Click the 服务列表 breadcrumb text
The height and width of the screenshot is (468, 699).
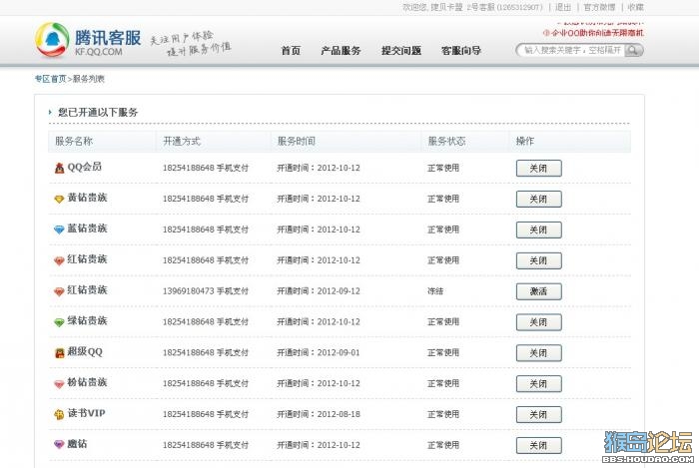pos(88,79)
